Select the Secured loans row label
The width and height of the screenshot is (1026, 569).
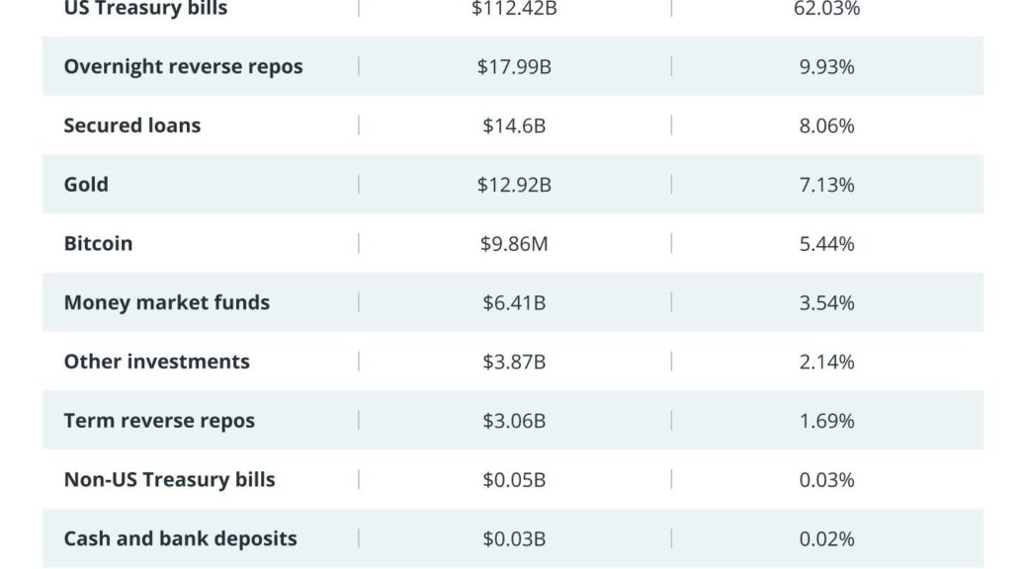(132, 124)
